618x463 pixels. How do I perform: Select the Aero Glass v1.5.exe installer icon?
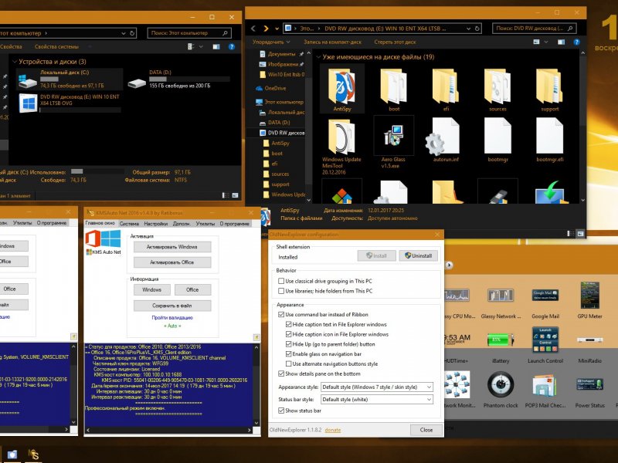click(393, 137)
